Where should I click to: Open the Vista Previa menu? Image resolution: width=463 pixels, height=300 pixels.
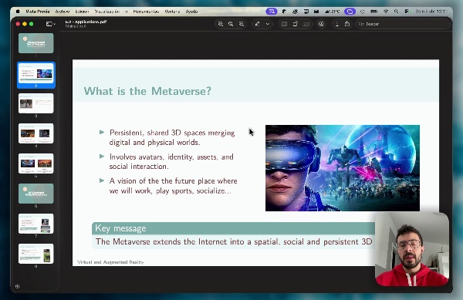point(38,12)
